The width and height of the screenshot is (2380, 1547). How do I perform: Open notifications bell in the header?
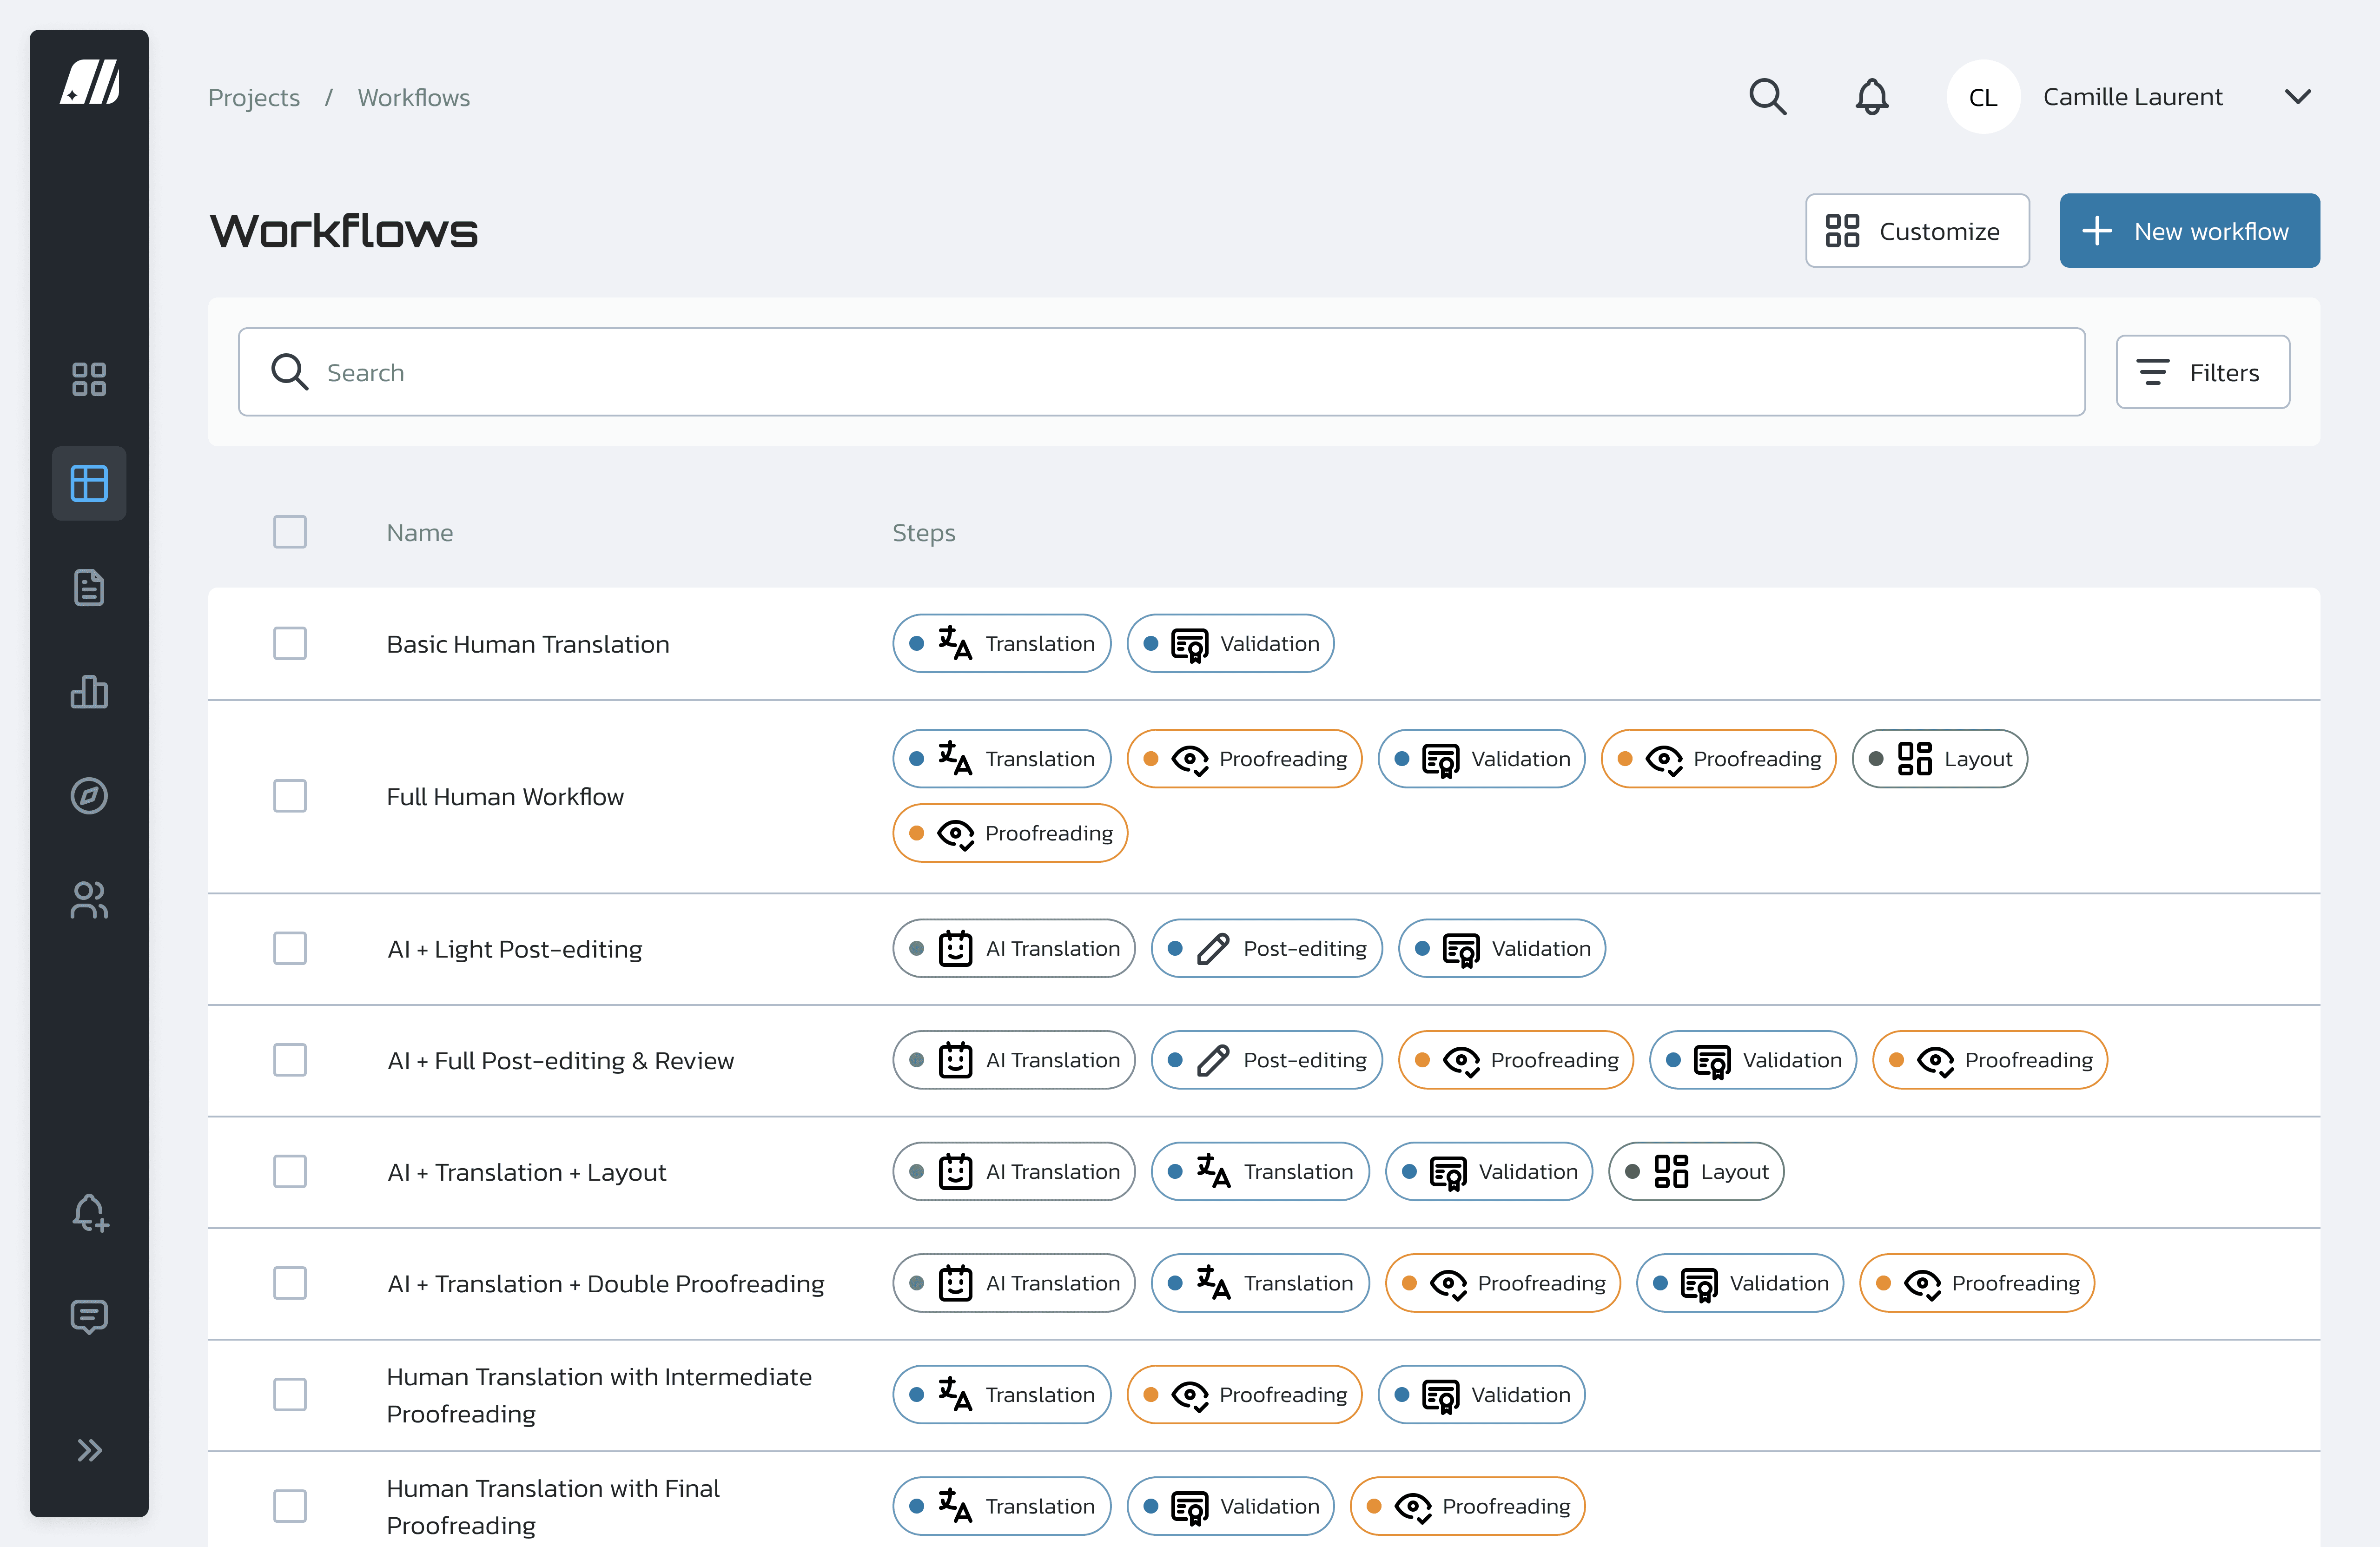tap(1871, 97)
